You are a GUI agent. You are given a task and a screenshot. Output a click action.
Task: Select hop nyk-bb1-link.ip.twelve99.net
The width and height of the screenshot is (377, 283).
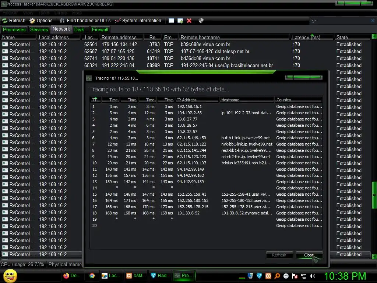(206, 144)
